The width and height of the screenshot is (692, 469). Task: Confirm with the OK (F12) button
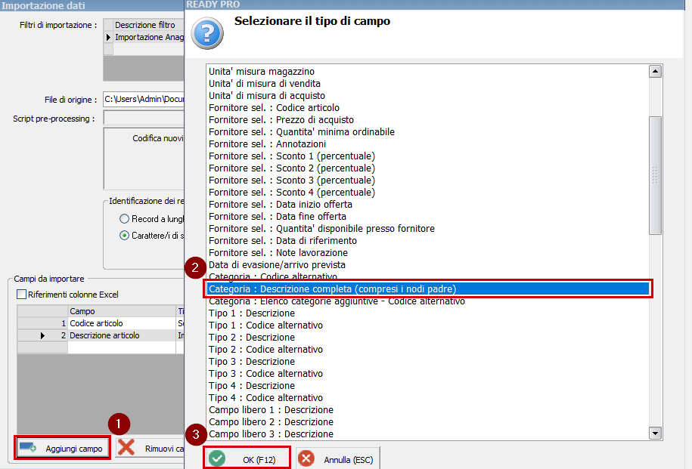247,458
